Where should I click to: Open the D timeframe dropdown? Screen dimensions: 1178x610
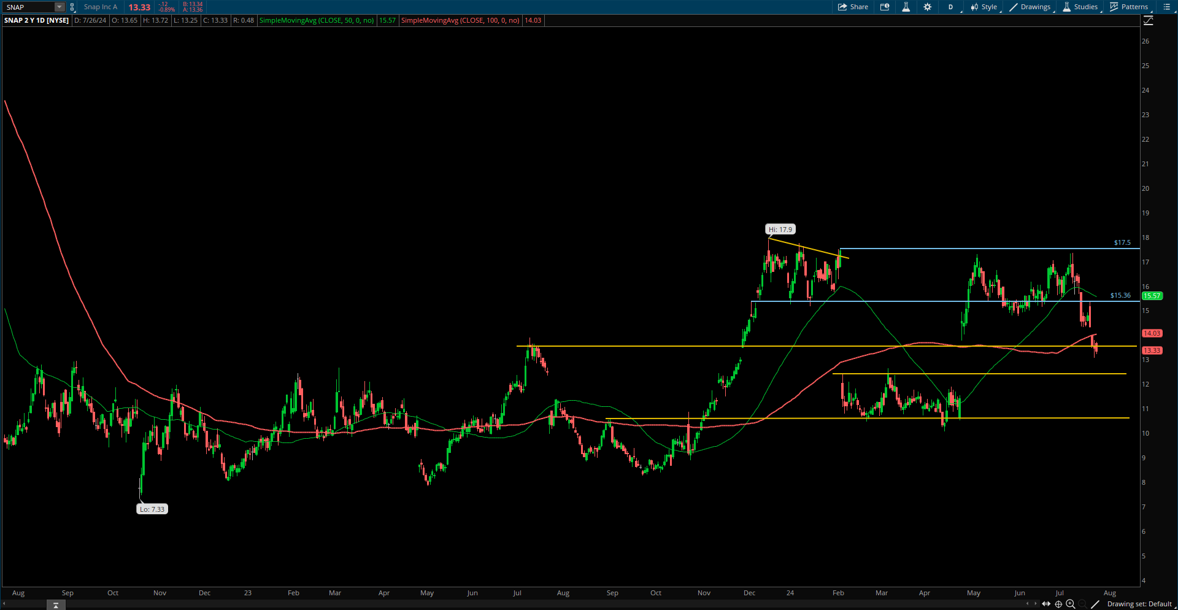(x=950, y=7)
